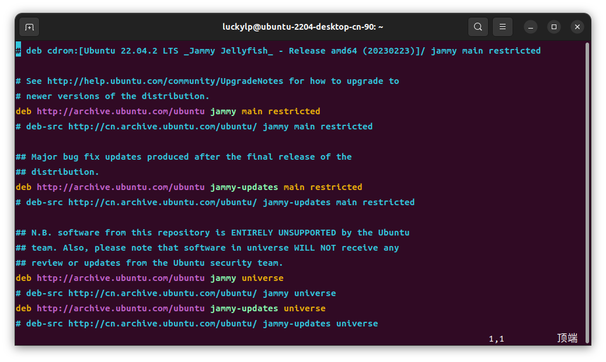Maximize the terminal window

pyautogui.click(x=554, y=27)
